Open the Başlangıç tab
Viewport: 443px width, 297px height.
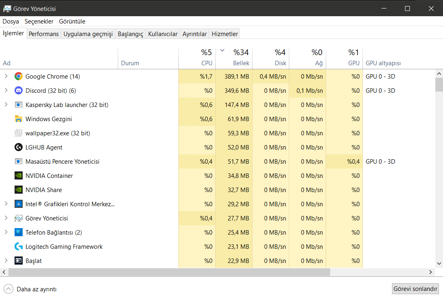coord(130,34)
